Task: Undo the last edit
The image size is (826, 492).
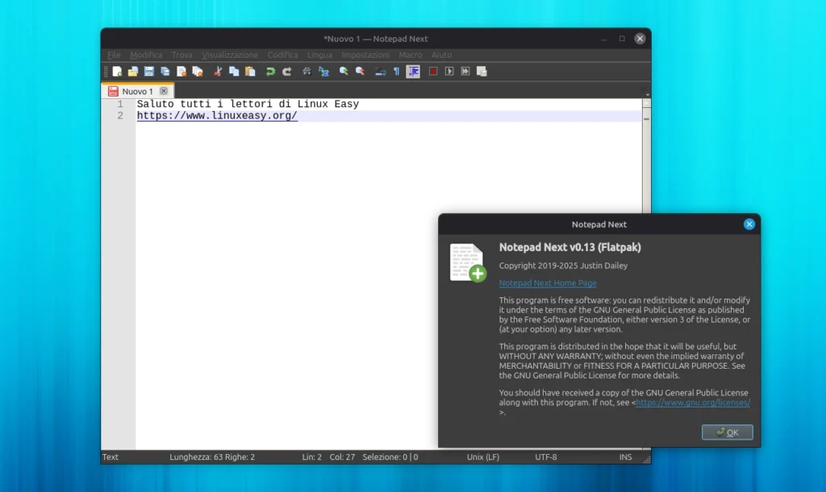Action: point(270,71)
